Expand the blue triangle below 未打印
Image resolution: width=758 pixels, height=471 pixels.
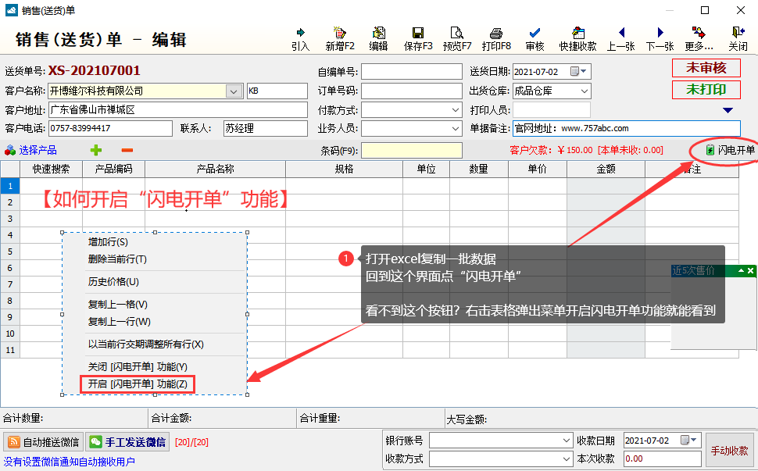pyautogui.click(x=728, y=110)
